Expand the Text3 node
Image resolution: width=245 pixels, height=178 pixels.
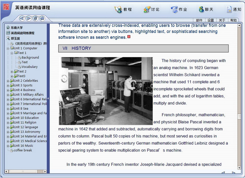click(x=12, y=77)
